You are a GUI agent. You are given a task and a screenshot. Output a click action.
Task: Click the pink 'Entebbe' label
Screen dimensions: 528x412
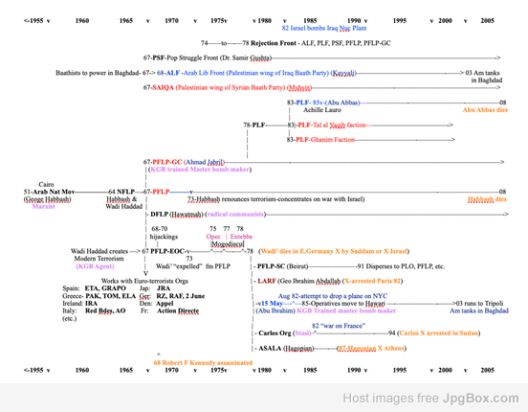(241, 237)
